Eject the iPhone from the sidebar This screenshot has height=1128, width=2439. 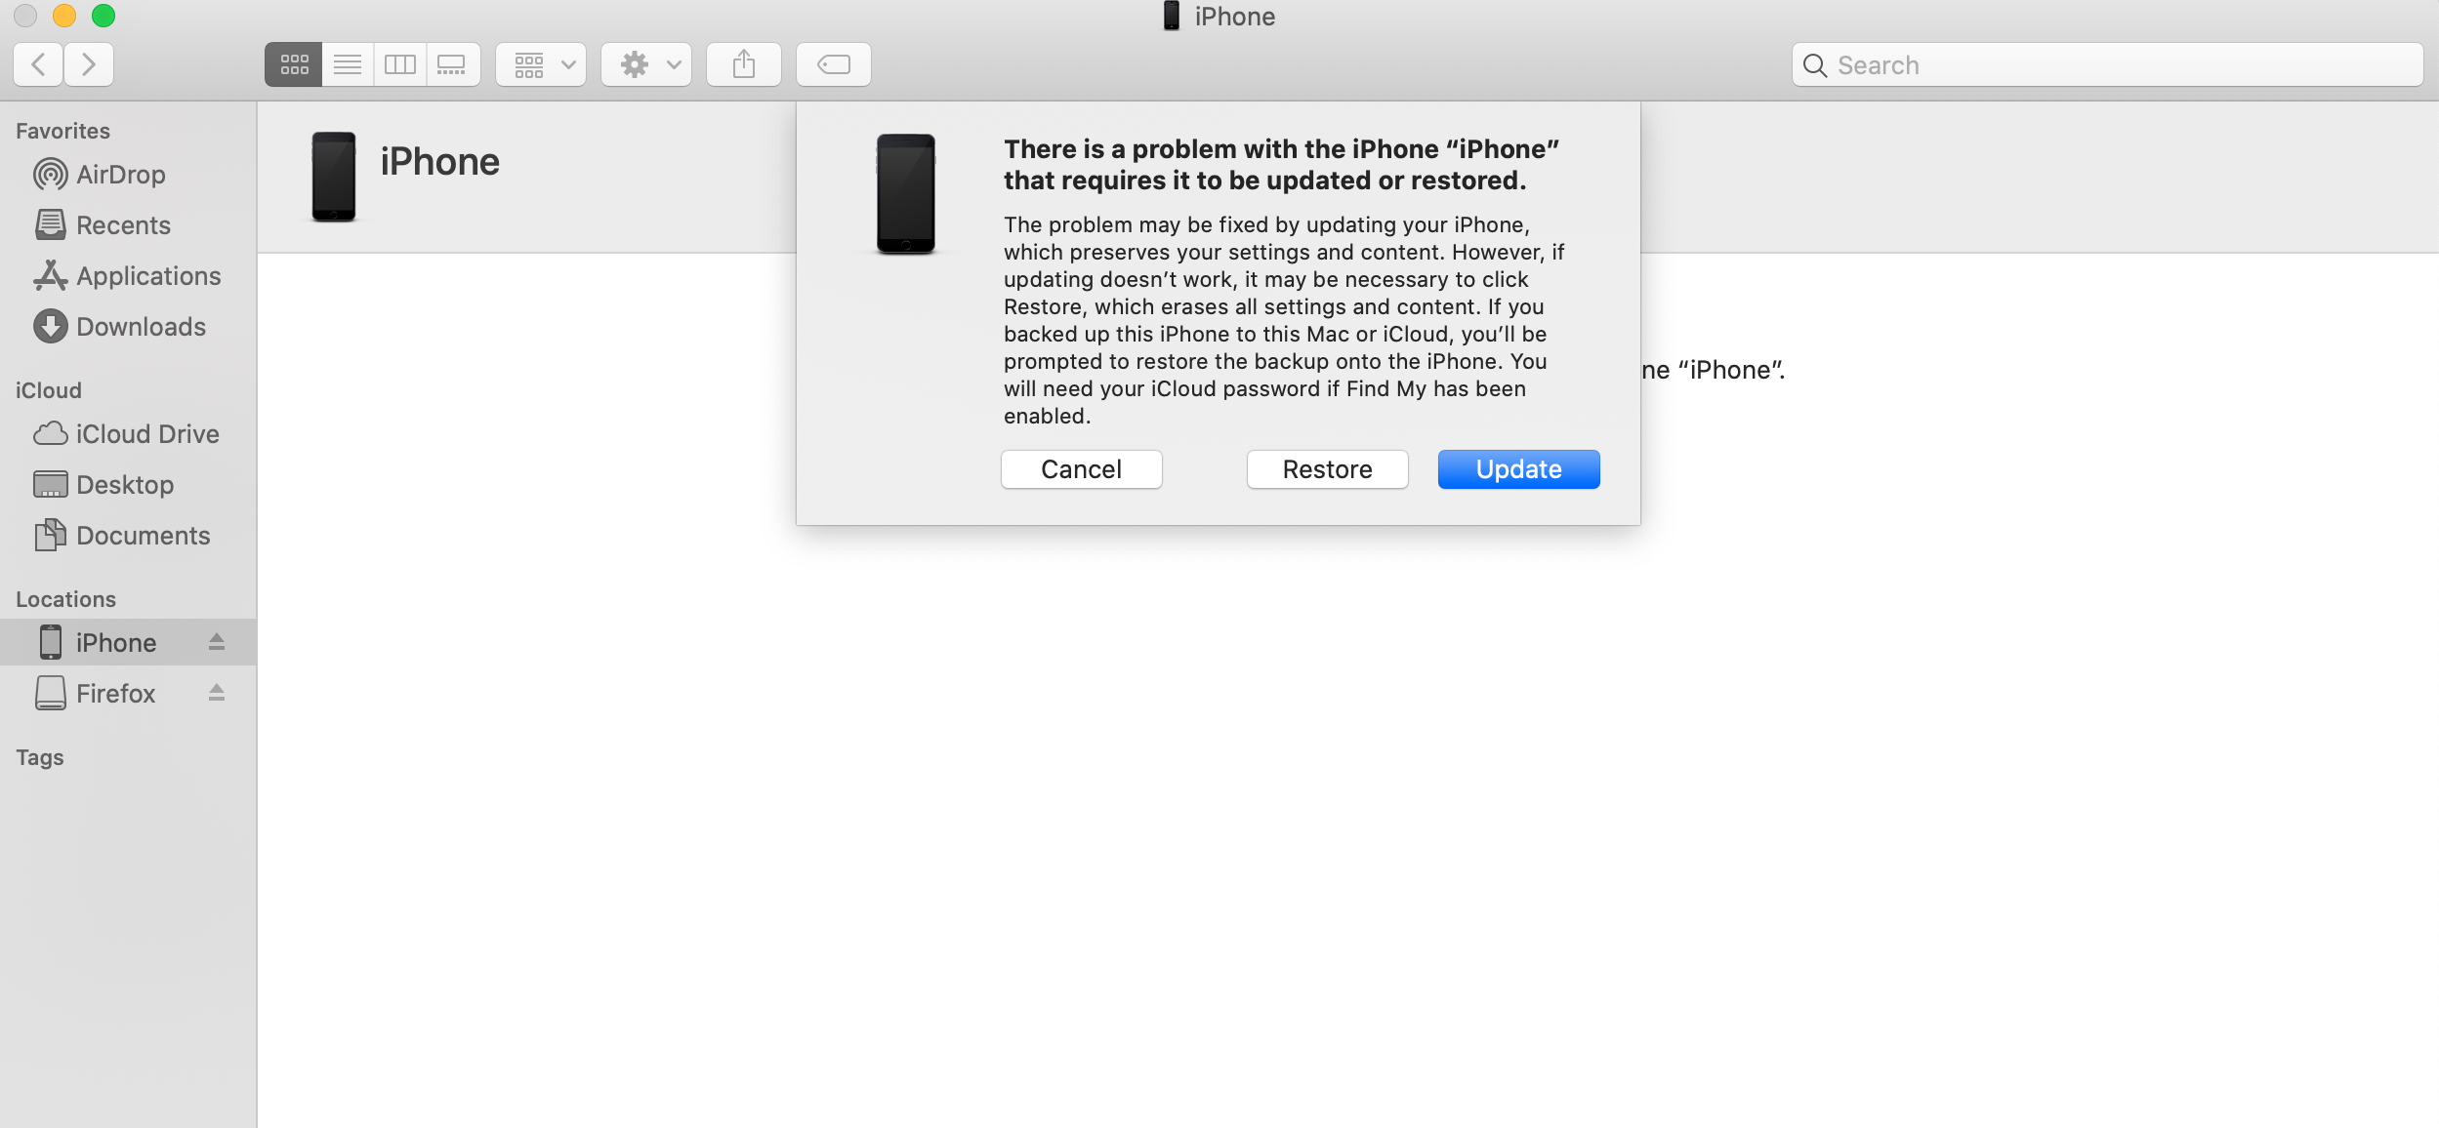(217, 642)
